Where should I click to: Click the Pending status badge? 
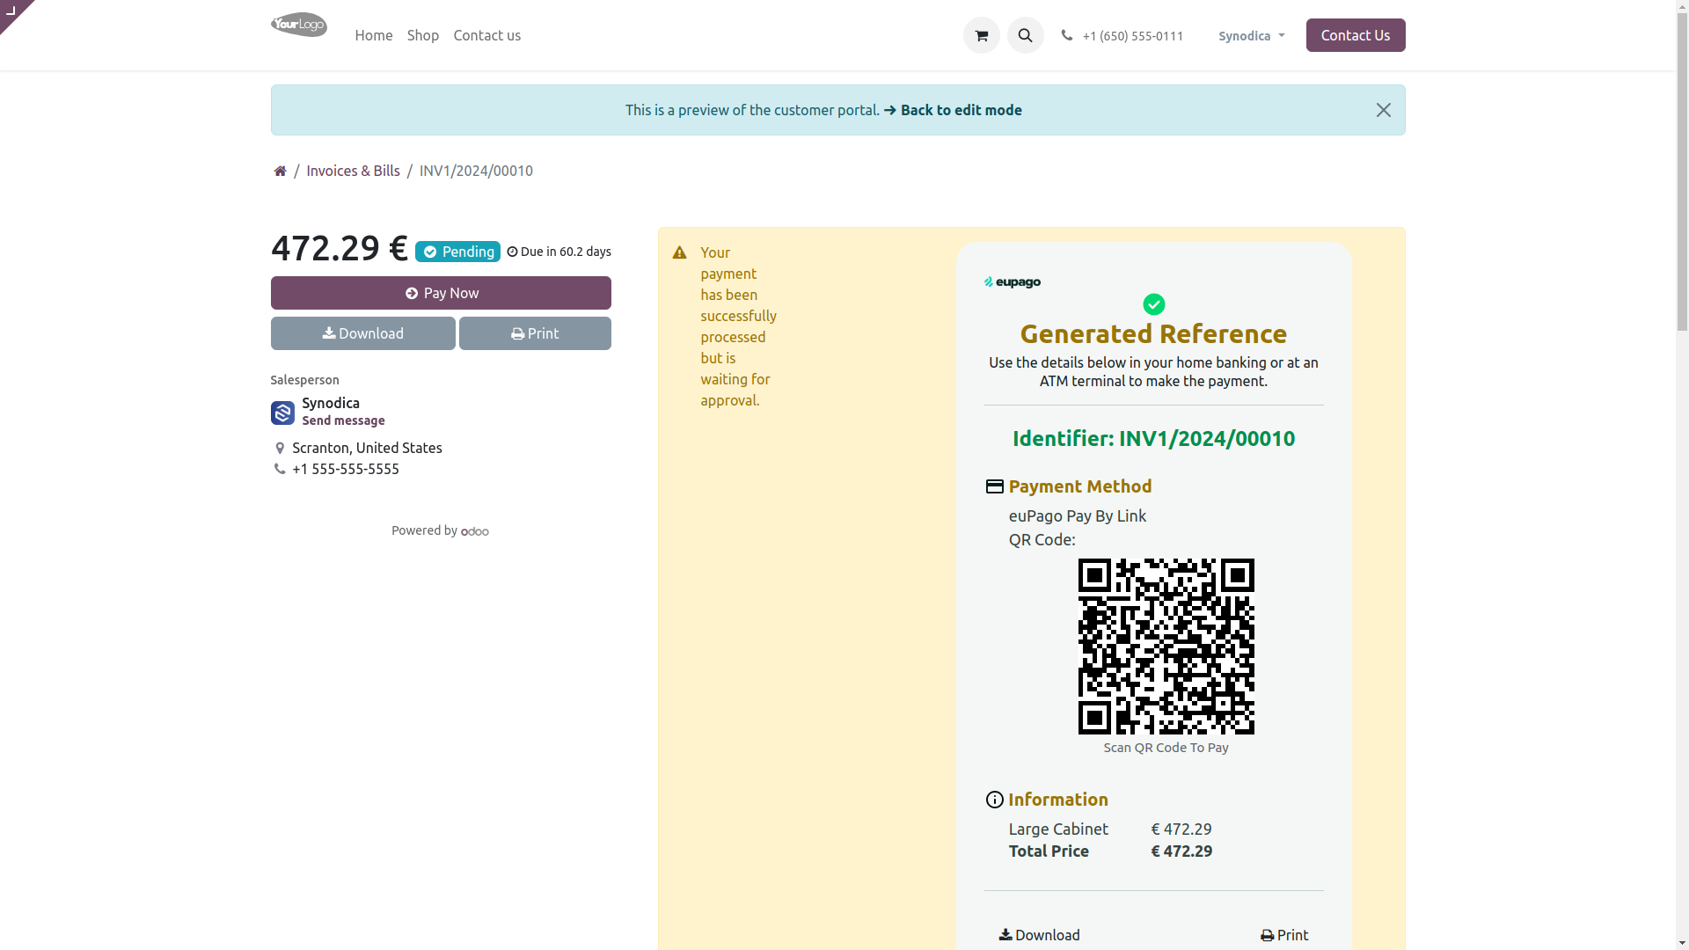point(457,252)
